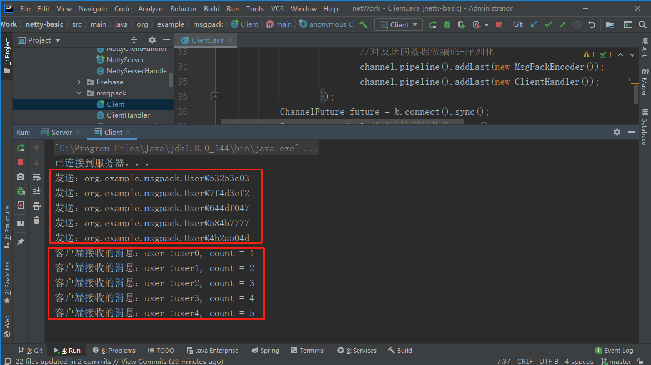Pin the Run tab

[21, 241]
